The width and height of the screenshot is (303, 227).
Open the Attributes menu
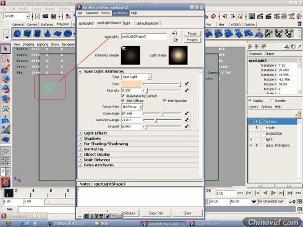pyautogui.click(x=121, y=13)
